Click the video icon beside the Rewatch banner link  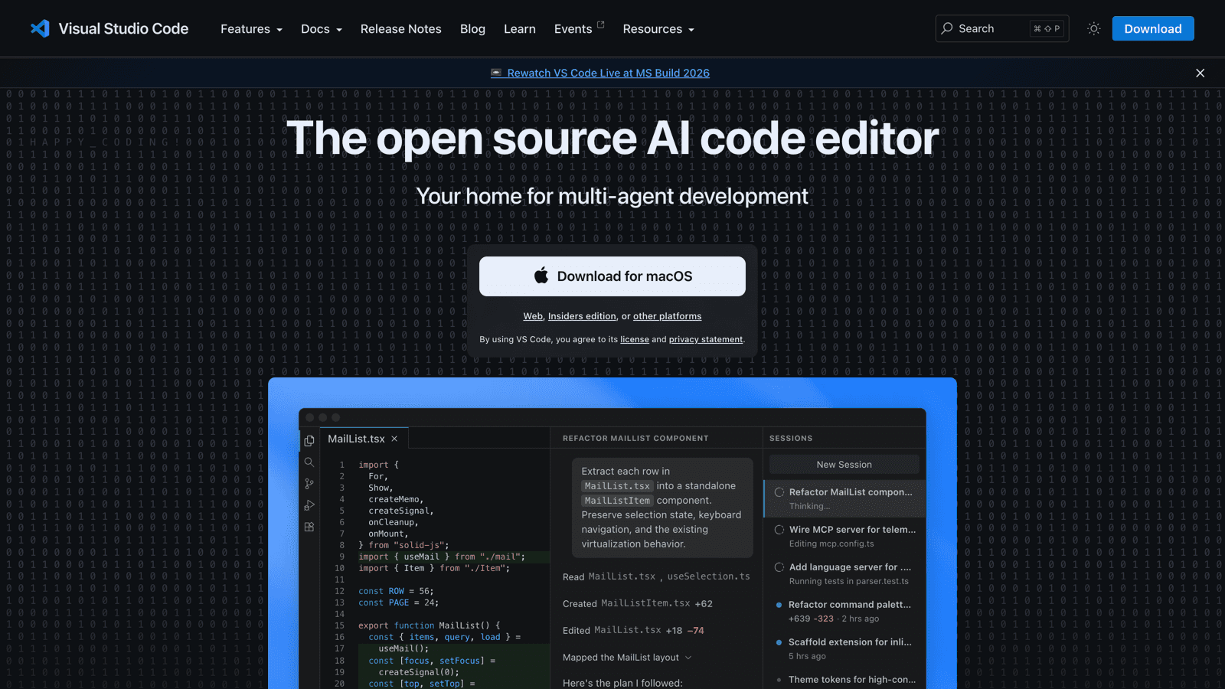tap(496, 73)
